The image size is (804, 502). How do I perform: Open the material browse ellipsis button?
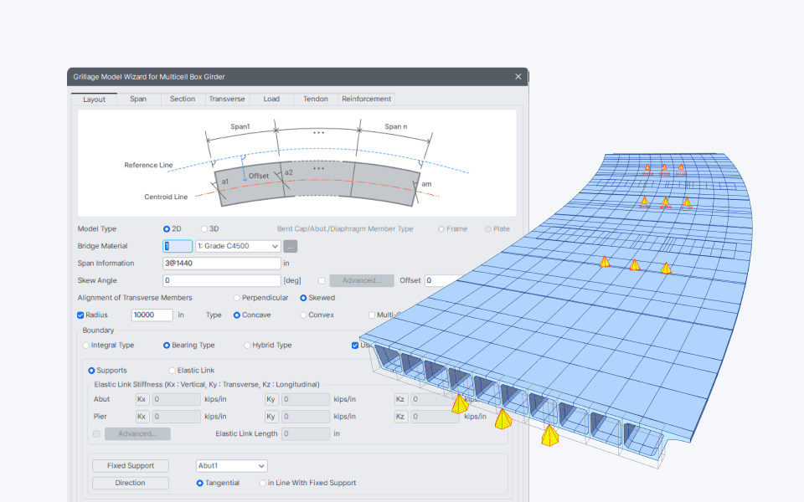point(291,246)
